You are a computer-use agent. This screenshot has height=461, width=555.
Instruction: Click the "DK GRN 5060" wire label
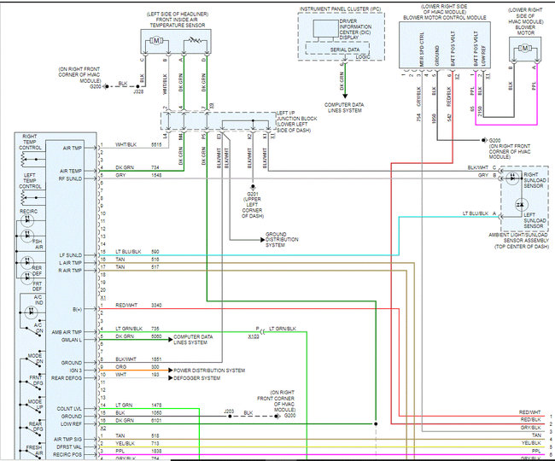coord(138,336)
